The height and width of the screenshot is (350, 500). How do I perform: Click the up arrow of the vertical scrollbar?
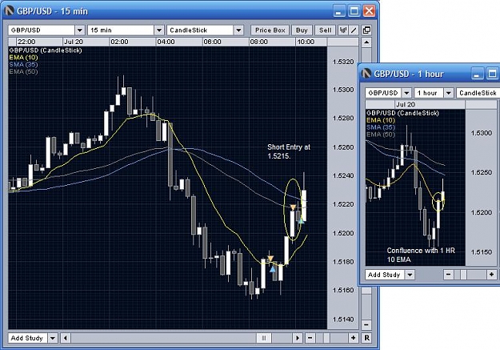pyautogui.click(x=366, y=42)
